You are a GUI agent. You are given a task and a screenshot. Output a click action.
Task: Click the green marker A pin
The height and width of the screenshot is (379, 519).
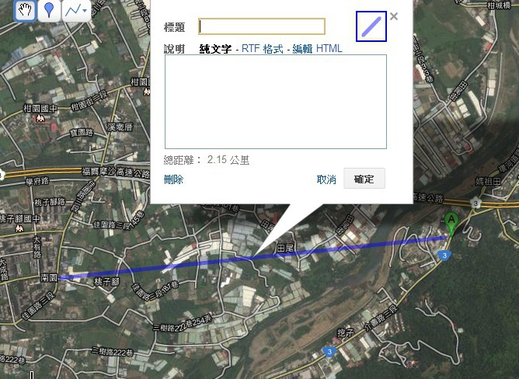coord(451,223)
